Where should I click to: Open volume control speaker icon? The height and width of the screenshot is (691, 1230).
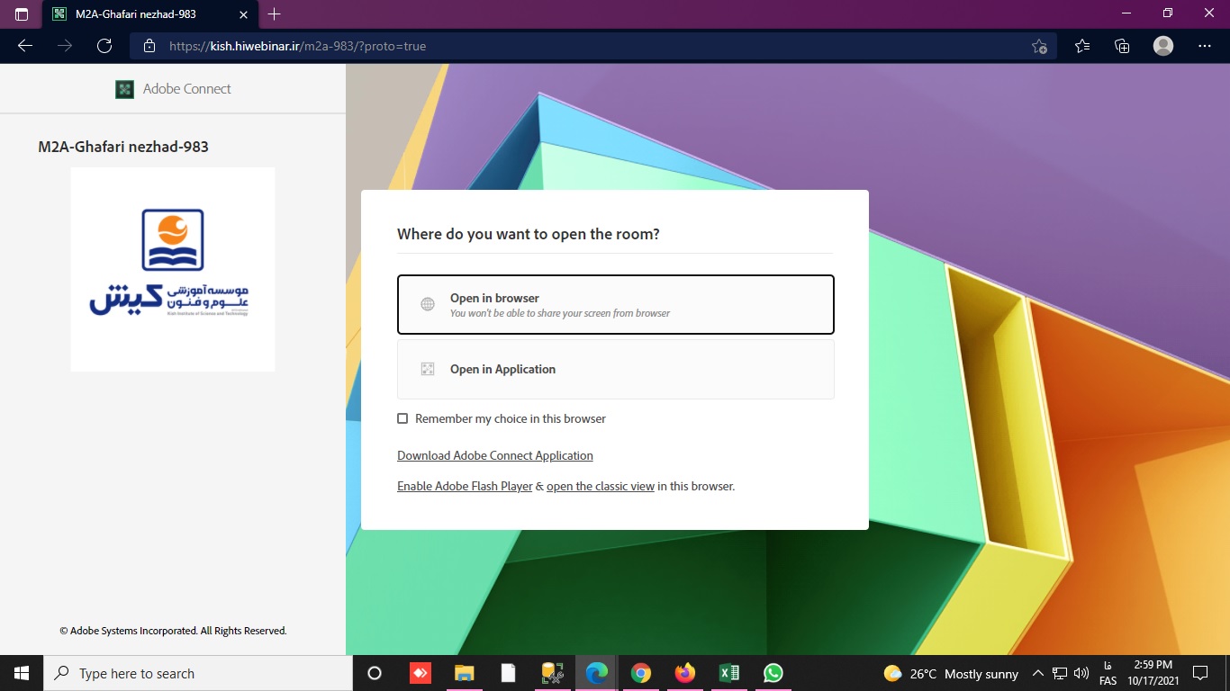(x=1081, y=673)
